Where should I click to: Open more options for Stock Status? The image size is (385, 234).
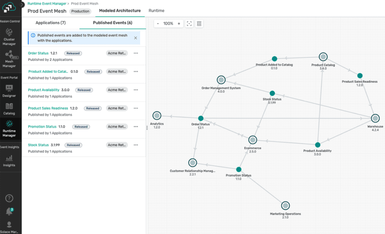pyautogui.click(x=136, y=145)
